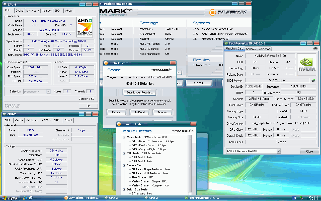Click Save as button in 3DMark Score
The height and width of the screenshot is (201, 321).
click(163, 112)
